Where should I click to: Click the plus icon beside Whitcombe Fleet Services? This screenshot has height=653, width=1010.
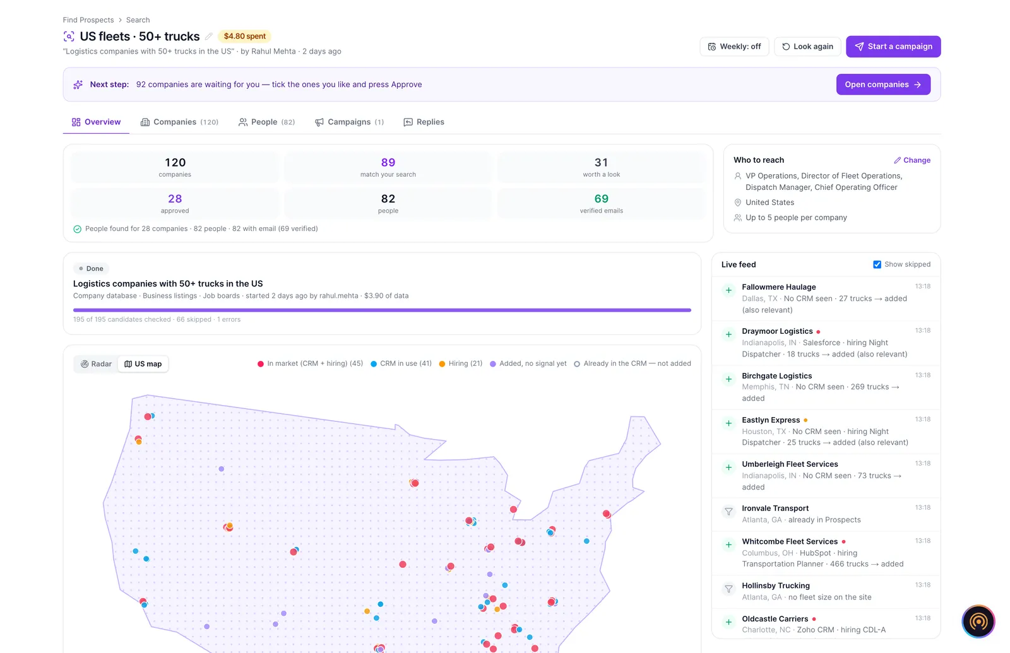tap(728, 545)
